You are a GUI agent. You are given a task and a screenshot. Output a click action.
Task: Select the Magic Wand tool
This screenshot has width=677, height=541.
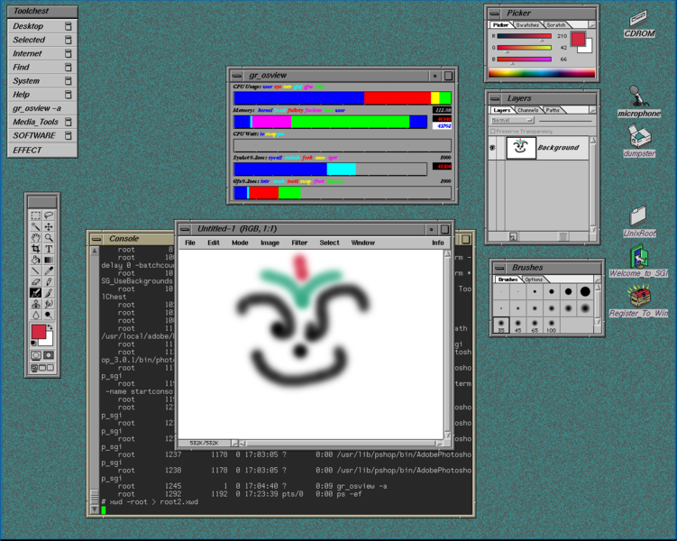(36, 226)
